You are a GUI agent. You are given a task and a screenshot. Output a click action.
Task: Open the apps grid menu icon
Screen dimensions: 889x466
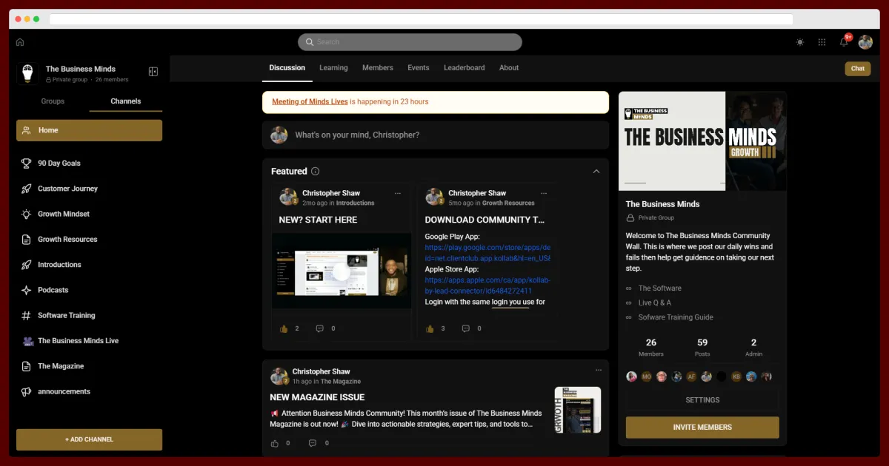822,42
